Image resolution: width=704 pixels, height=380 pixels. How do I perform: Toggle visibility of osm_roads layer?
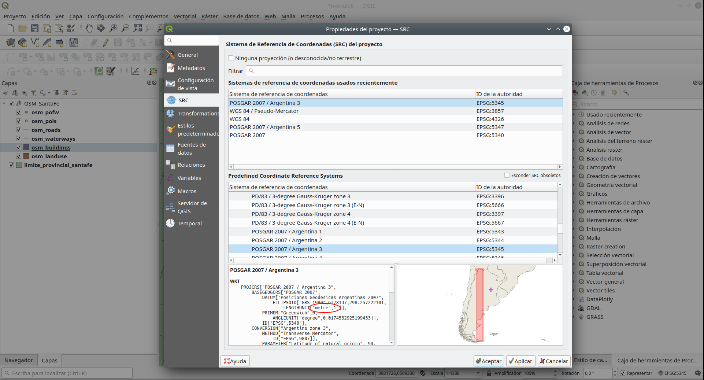pyautogui.click(x=19, y=130)
